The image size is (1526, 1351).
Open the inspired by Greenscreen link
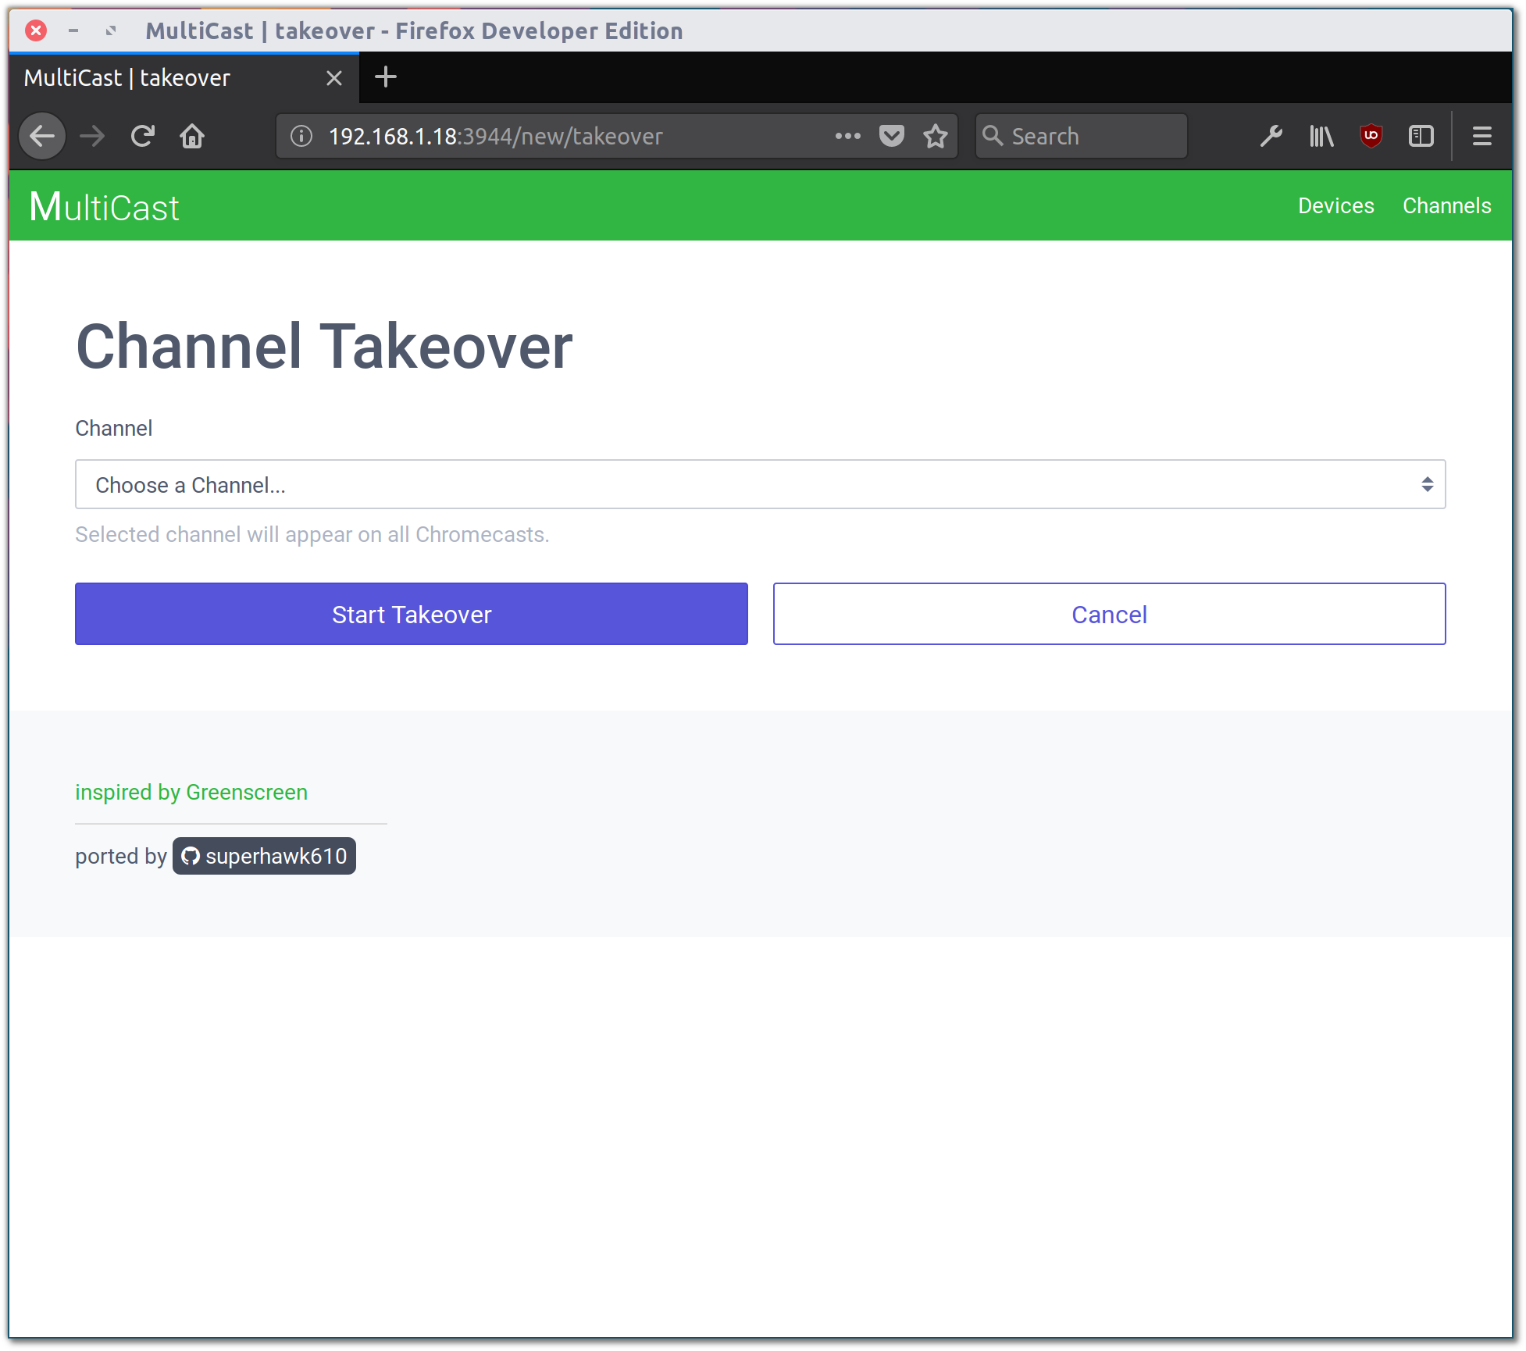pyautogui.click(x=191, y=792)
